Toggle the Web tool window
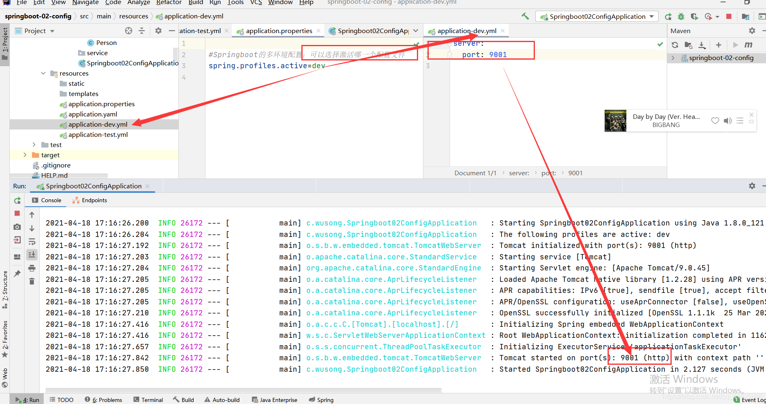The image size is (766, 404). (x=5, y=378)
